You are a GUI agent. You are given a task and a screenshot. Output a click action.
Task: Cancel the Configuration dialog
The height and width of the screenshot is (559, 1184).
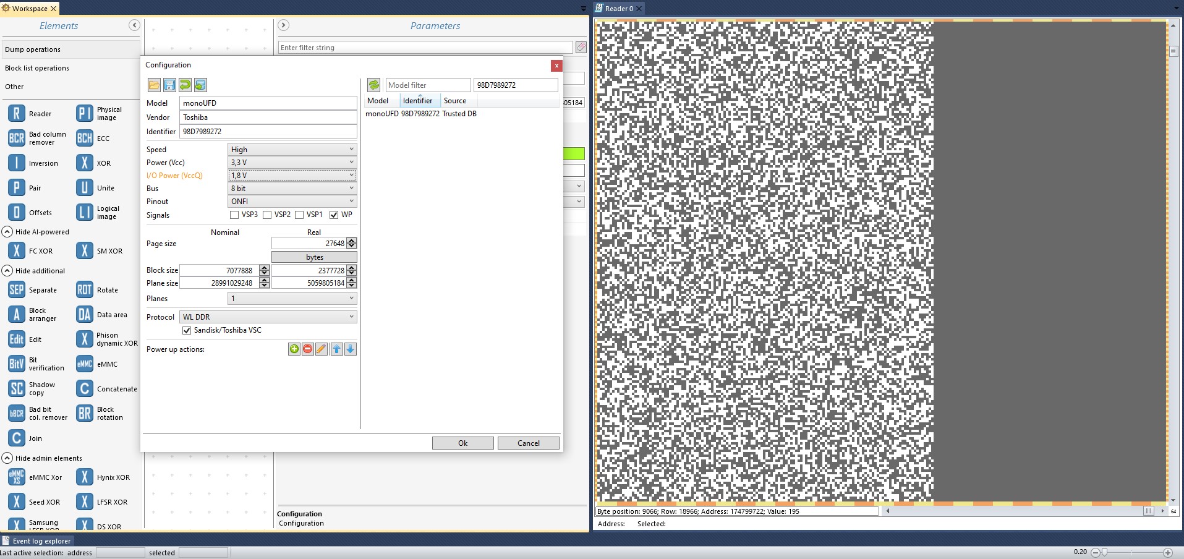(529, 443)
